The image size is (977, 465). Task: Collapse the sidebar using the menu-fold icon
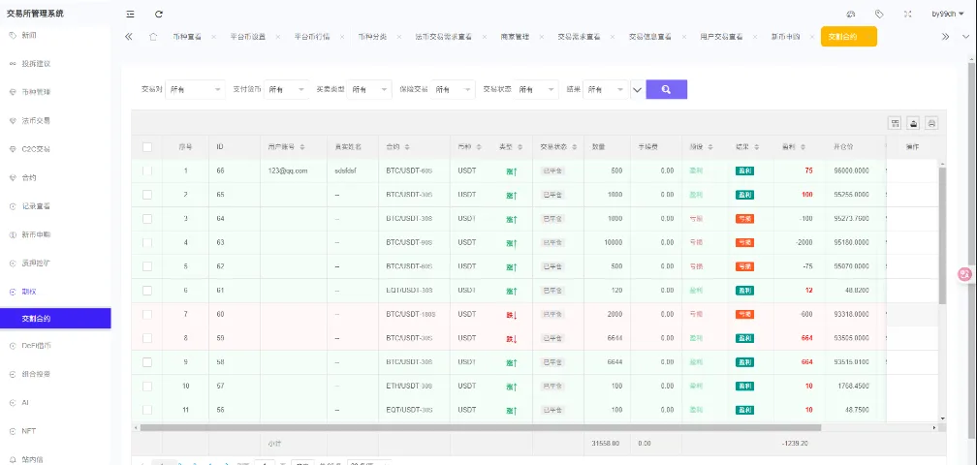tap(131, 14)
